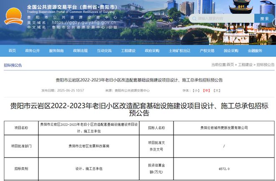Click breadcrumb link 招标预公告
The height and width of the screenshot is (181, 276).
tap(266, 65)
